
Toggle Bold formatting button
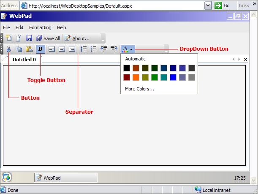click(41, 49)
